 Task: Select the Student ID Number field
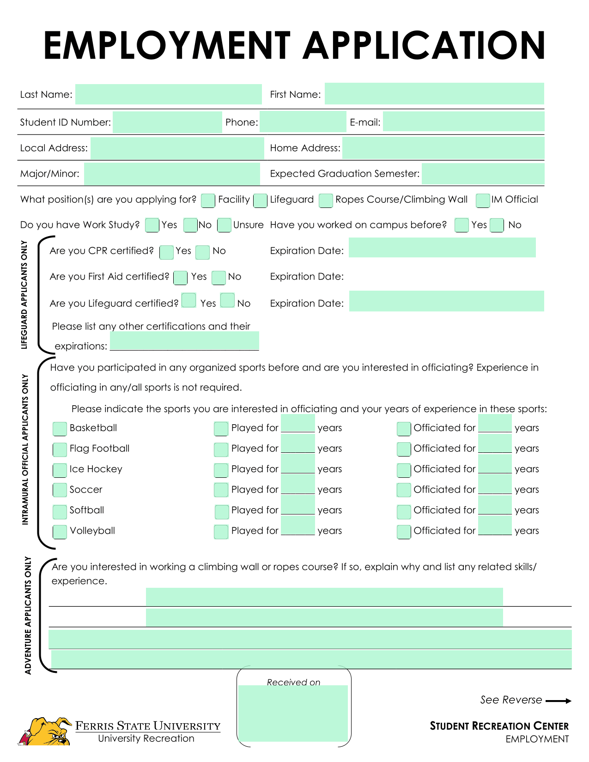167,122
